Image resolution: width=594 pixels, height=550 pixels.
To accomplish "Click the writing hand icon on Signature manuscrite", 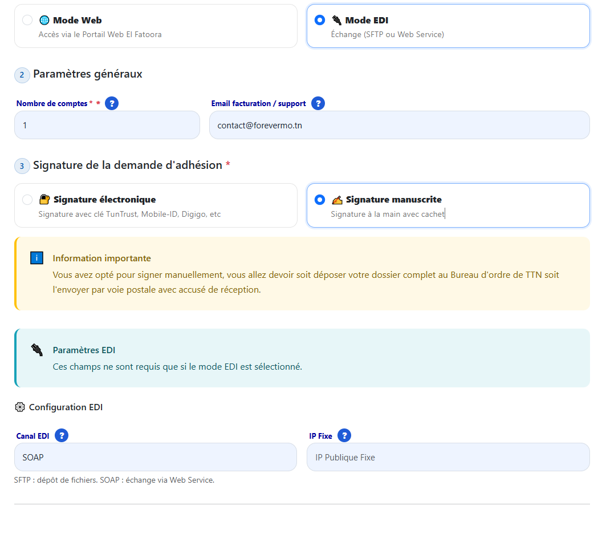I will (338, 200).
